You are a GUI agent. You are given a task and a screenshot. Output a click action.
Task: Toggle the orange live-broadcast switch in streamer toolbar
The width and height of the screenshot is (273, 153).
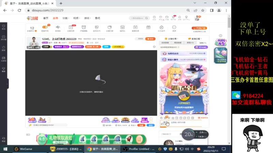coord(45,27)
